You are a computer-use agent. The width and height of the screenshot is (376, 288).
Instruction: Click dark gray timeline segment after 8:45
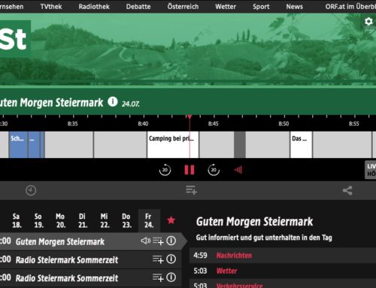(240, 144)
